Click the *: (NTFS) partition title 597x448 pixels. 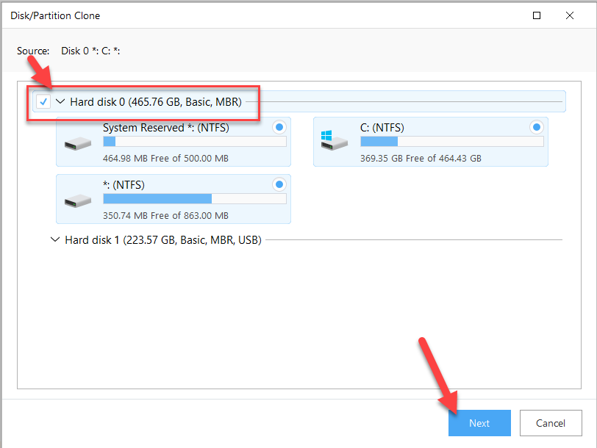pyautogui.click(x=124, y=185)
